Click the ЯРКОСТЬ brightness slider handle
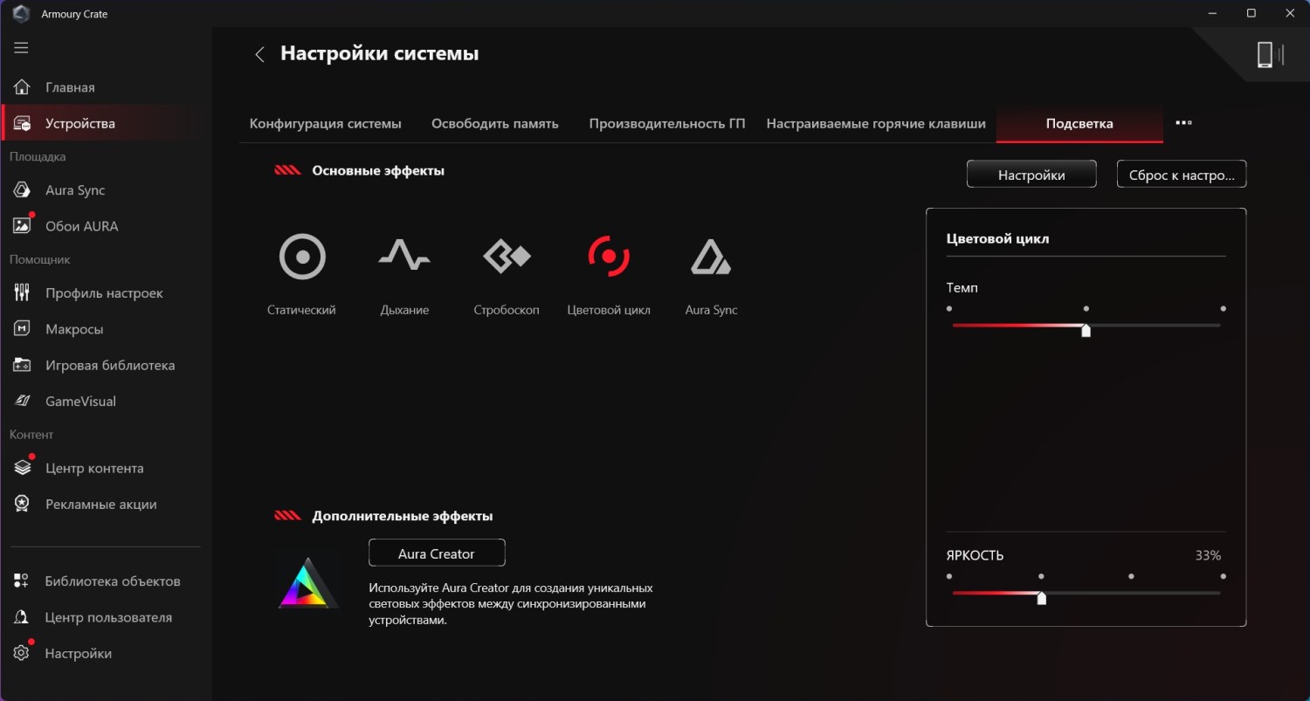Screen dimensions: 1310x701 pyautogui.click(x=1041, y=598)
